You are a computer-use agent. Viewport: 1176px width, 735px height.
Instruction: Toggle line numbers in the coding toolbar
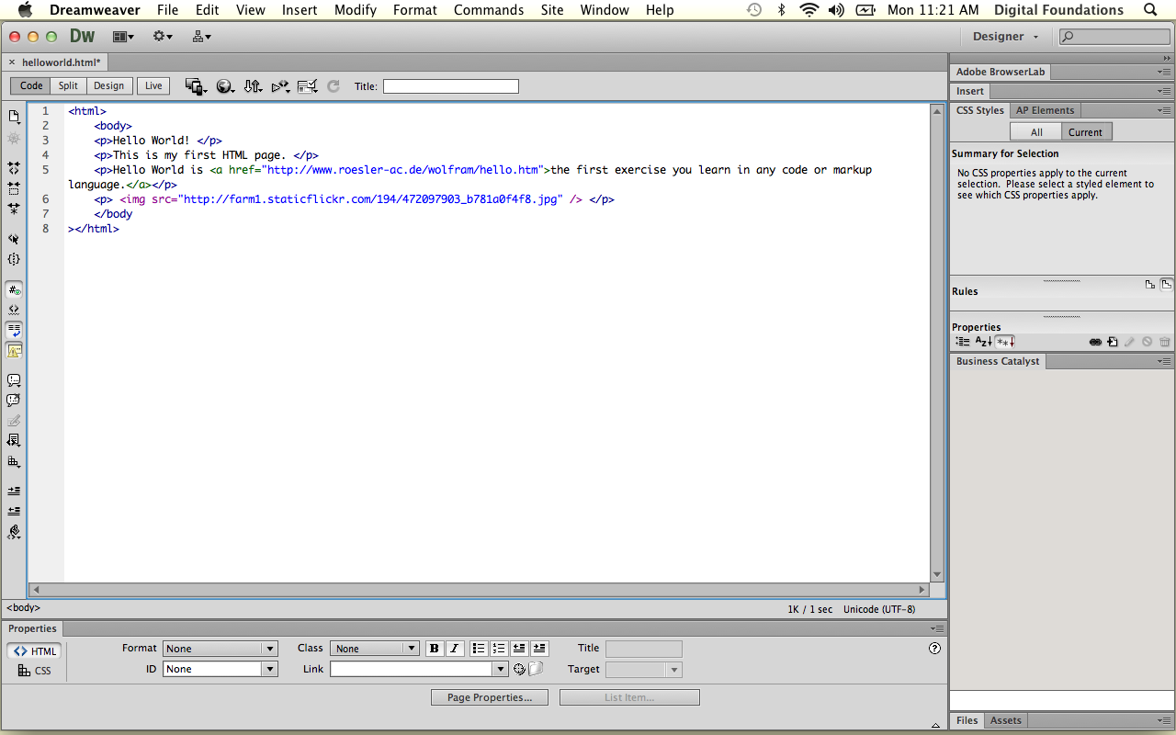click(14, 289)
